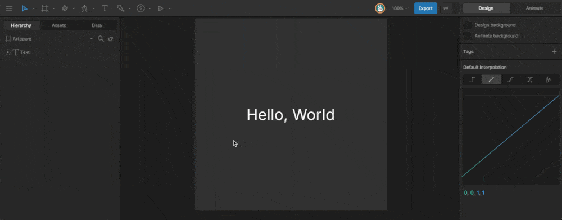Select the shapes/components tool
The width and height of the screenshot is (562, 220).
[x=65, y=8]
